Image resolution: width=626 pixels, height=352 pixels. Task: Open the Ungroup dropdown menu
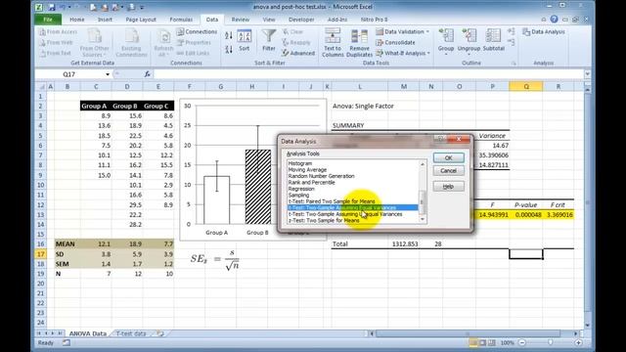tap(469, 55)
